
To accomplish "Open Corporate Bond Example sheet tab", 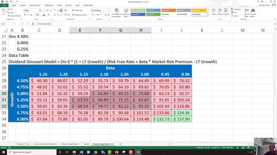I will (x=45, y=144).
